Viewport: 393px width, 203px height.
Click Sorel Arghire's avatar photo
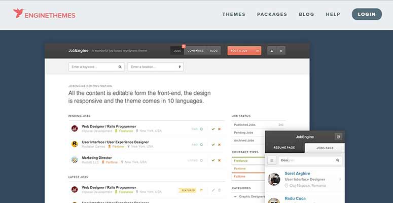point(274,179)
